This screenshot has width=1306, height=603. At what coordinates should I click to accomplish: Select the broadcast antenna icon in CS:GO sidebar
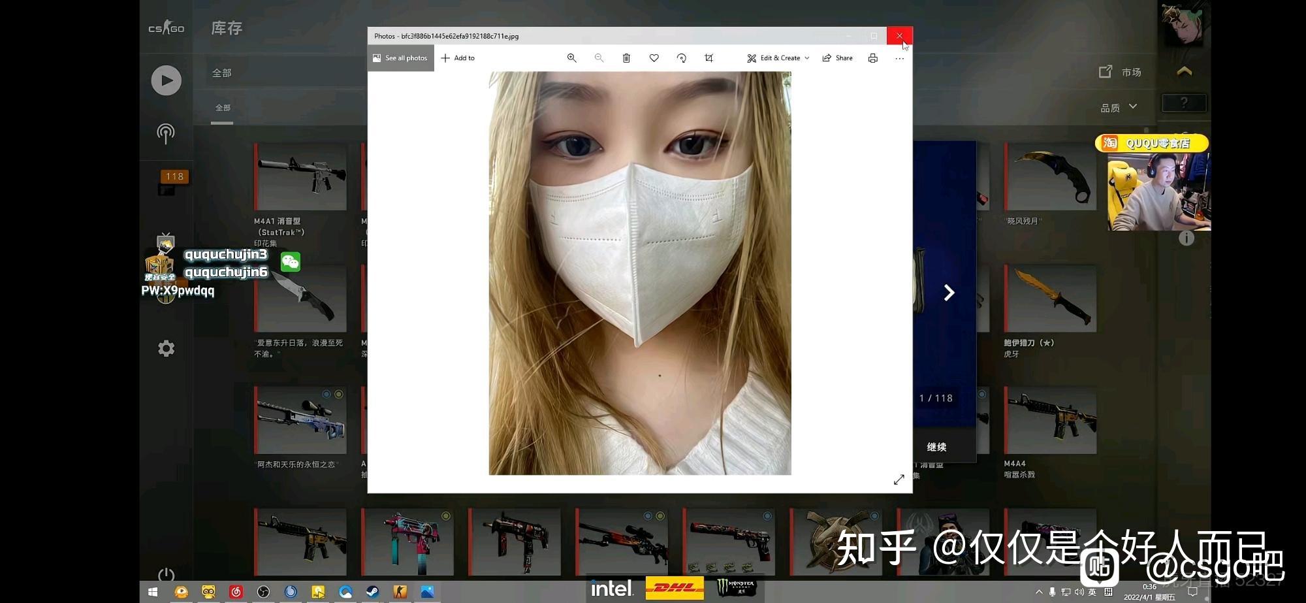pos(167,133)
